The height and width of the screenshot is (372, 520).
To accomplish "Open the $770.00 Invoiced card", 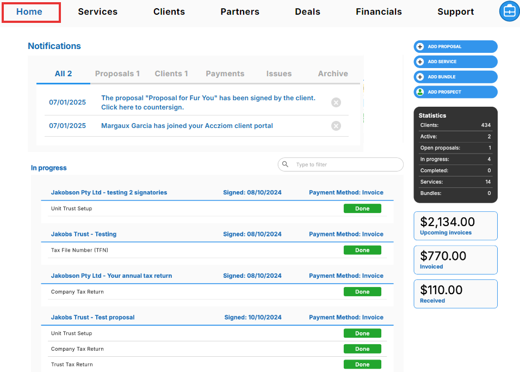I will click(456, 260).
